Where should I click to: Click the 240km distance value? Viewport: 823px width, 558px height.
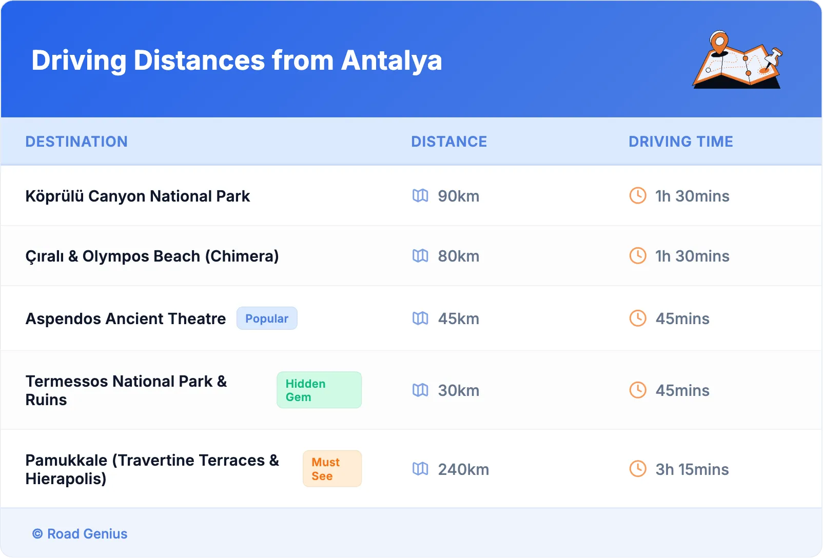coord(463,469)
